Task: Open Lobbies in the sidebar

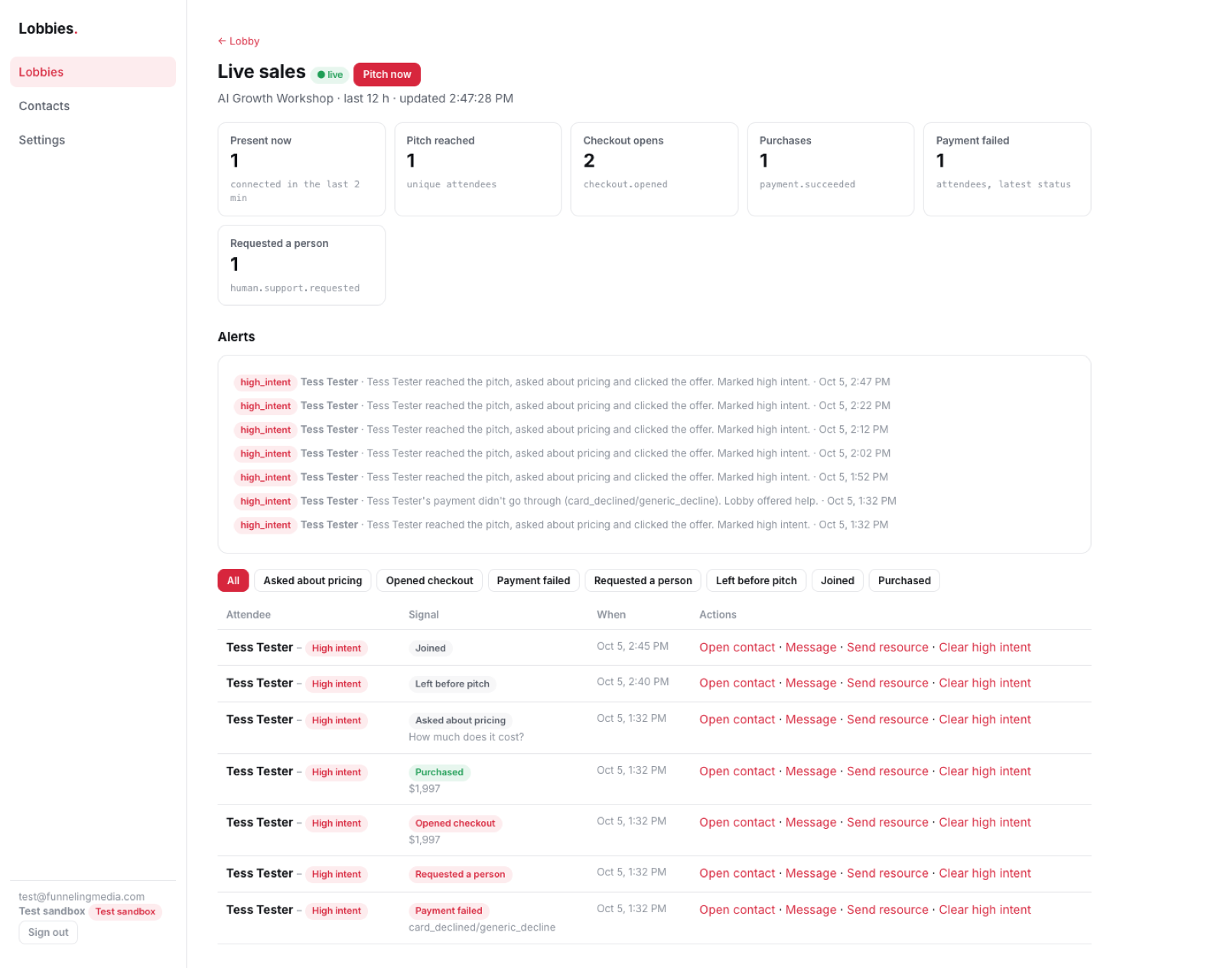Action: coord(93,72)
